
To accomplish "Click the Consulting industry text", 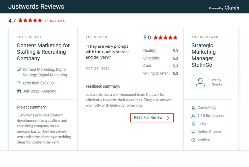I will (207, 107).
